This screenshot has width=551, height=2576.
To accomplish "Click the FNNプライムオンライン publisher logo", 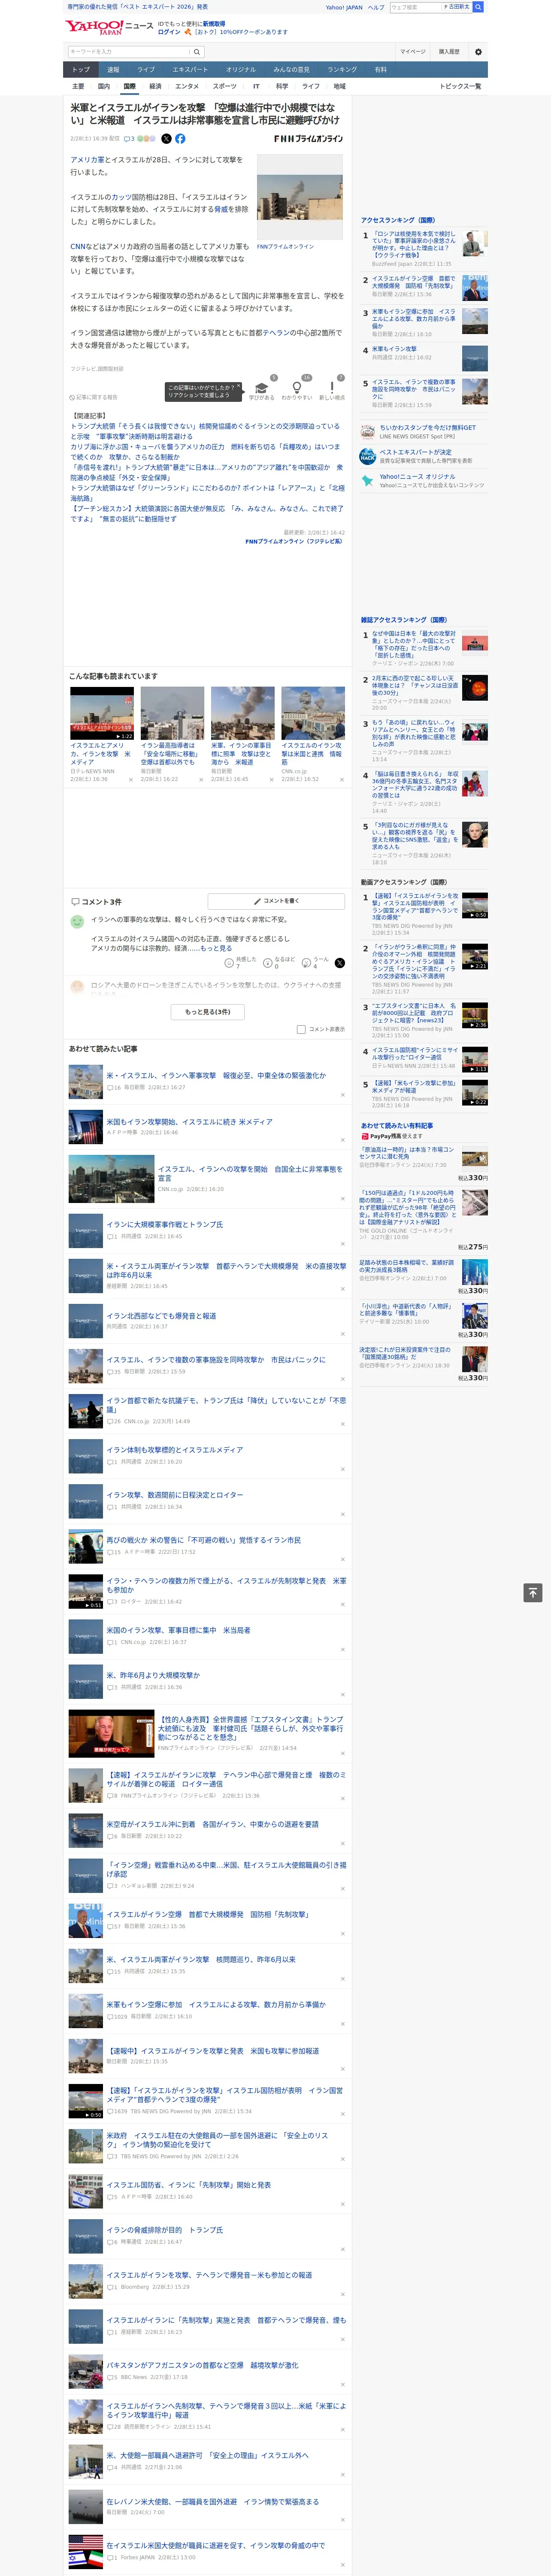I will (308, 139).
